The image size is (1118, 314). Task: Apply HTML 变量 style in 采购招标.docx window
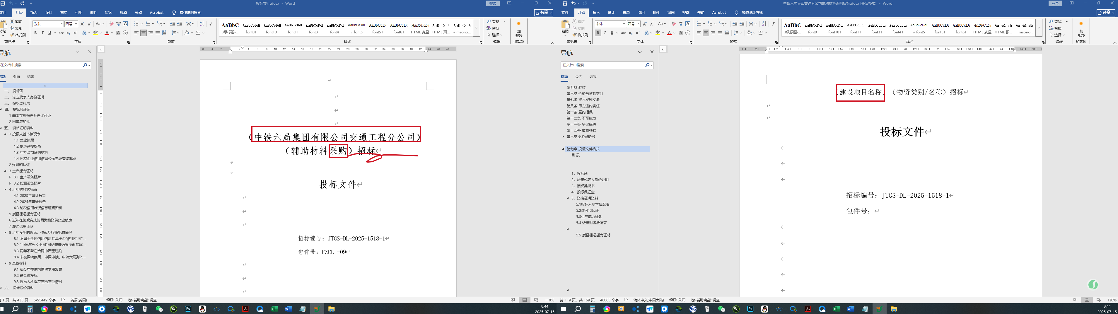(x=982, y=28)
